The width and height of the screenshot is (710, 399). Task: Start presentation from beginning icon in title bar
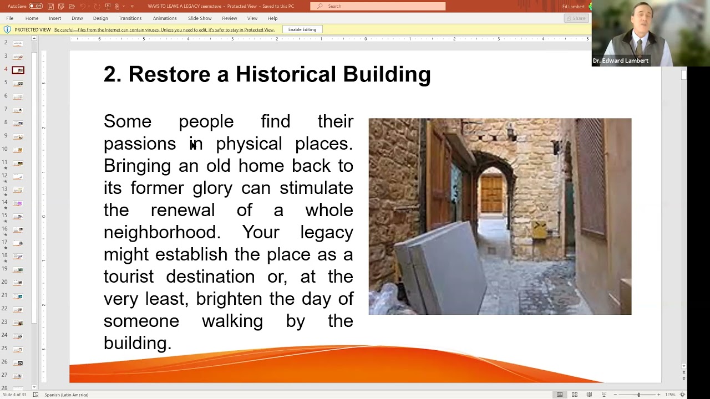[x=108, y=6]
